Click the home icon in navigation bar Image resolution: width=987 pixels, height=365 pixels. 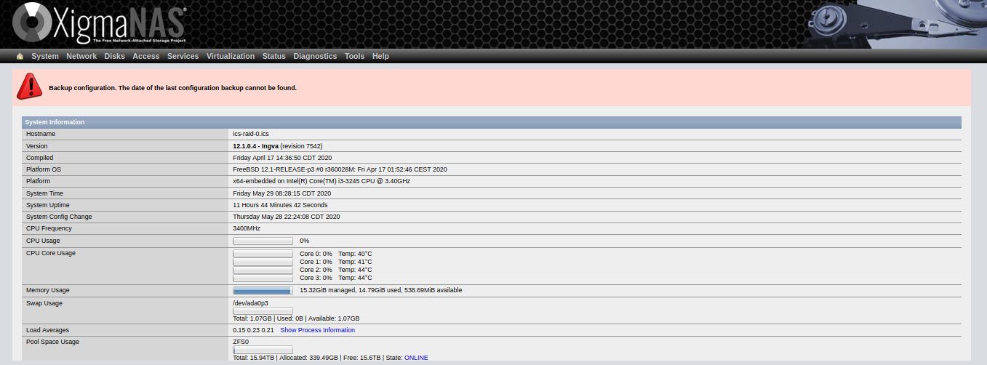pos(20,57)
